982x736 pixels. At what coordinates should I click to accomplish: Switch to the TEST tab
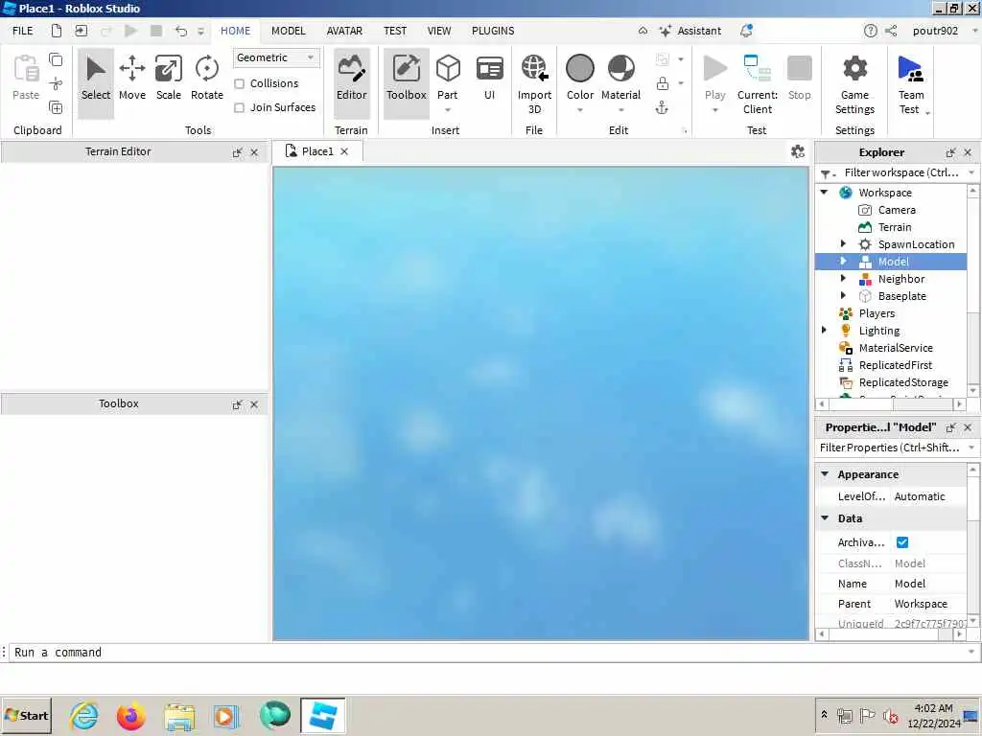pyautogui.click(x=395, y=31)
